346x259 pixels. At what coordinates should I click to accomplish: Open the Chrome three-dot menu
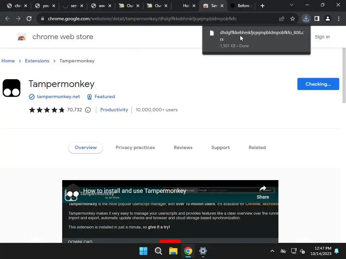[339, 19]
